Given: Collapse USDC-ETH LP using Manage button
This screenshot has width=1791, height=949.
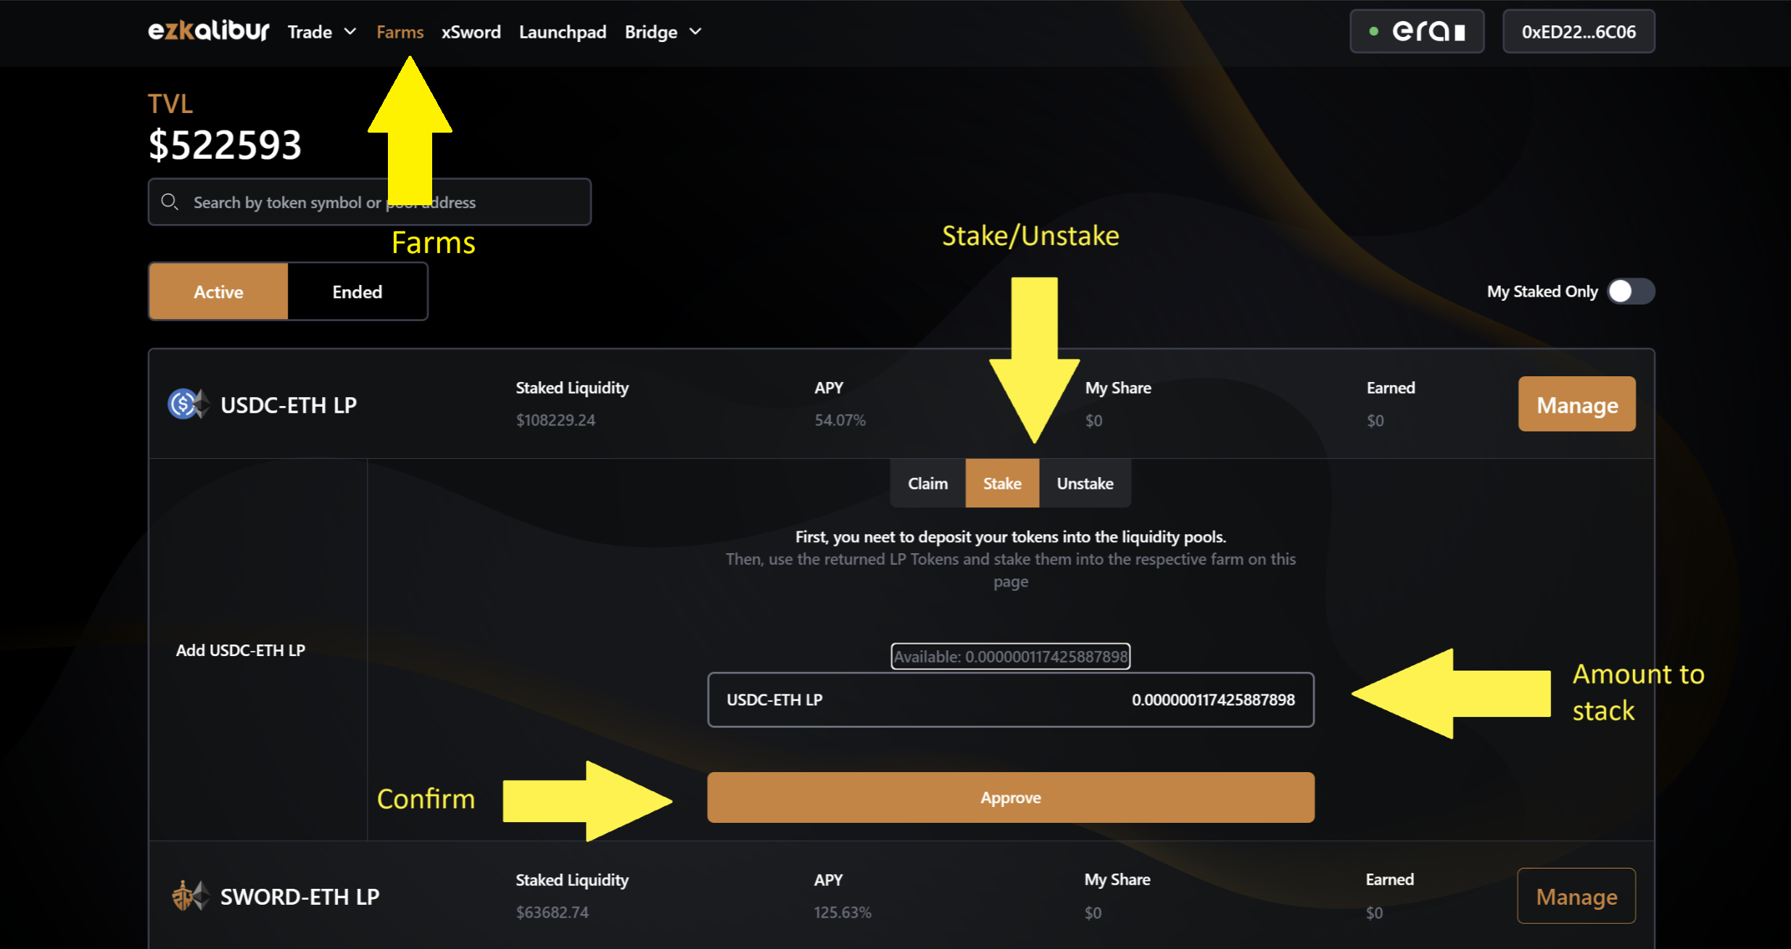Looking at the screenshot, I should (x=1576, y=405).
